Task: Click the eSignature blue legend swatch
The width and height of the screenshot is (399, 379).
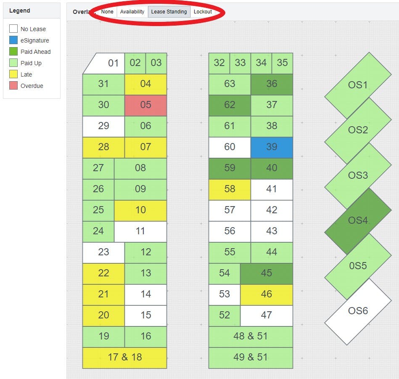Action: coord(13,40)
